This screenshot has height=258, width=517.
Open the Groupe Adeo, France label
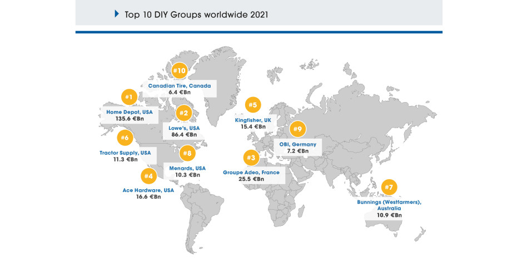[x=251, y=173]
